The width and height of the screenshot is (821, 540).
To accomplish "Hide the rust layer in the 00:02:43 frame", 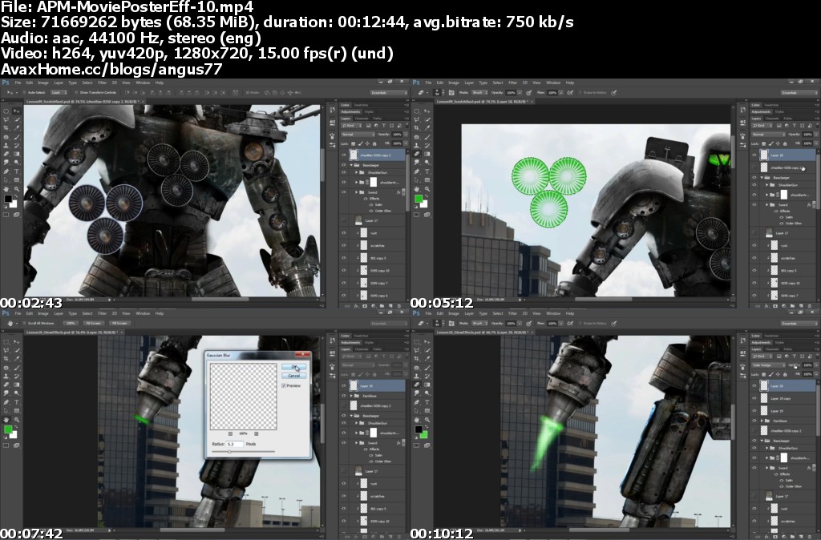I will pyautogui.click(x=343, y=233).
